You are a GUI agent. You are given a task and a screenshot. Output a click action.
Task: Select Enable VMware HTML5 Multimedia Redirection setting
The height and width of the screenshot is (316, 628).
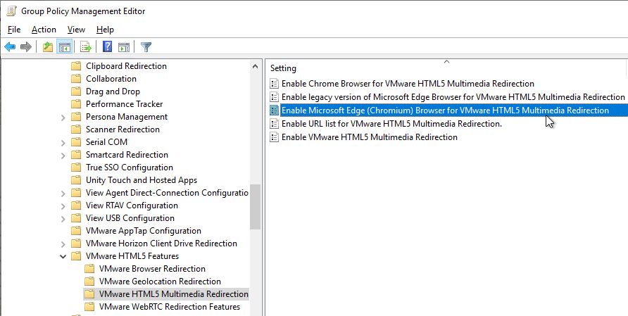pos(370,137)
